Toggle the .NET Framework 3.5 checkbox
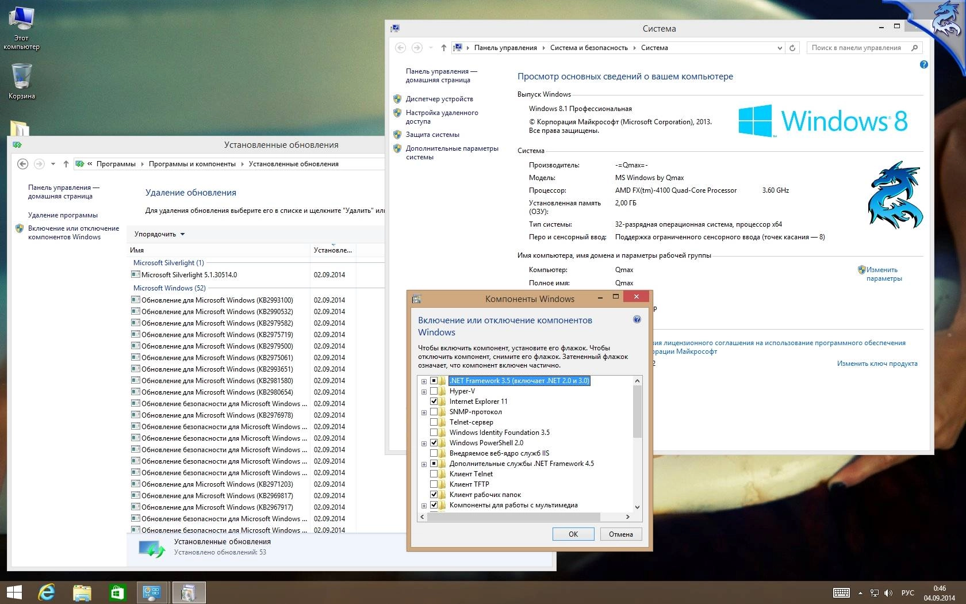This screenshot has height=604, width=966. pos(434,381)
